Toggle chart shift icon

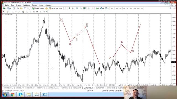93,8
